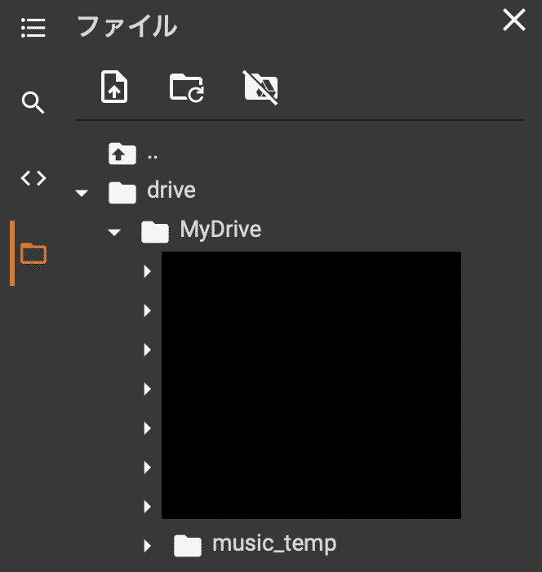Open the search panel in sidebar
This screenshot has width=542, height=572.
pos(33,103)
